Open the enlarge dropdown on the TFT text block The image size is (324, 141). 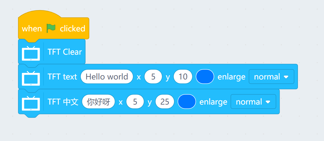(271, 77)
